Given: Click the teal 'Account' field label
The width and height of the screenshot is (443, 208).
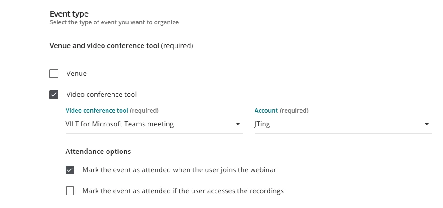Looking at the screenshot, I should tap(266, 110).
